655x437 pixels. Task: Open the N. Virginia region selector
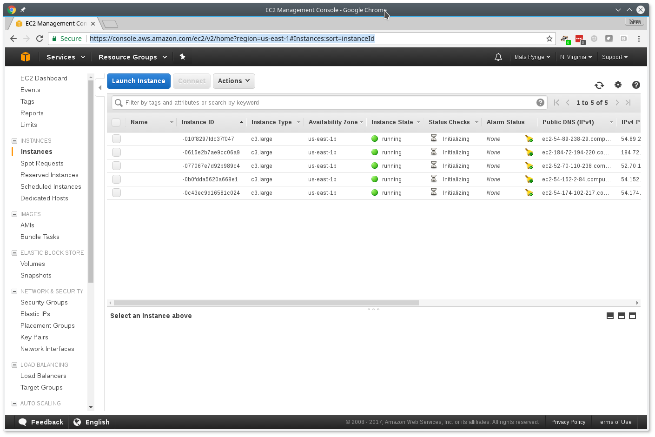point(576,57)
